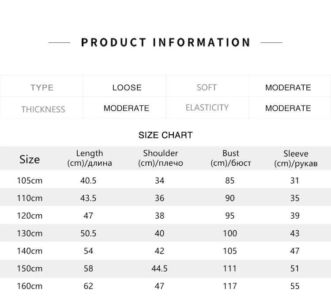Click the Shoulder (cm) column header
The width and height of the screenshot is (331, 300).
(x=161, y=158)
